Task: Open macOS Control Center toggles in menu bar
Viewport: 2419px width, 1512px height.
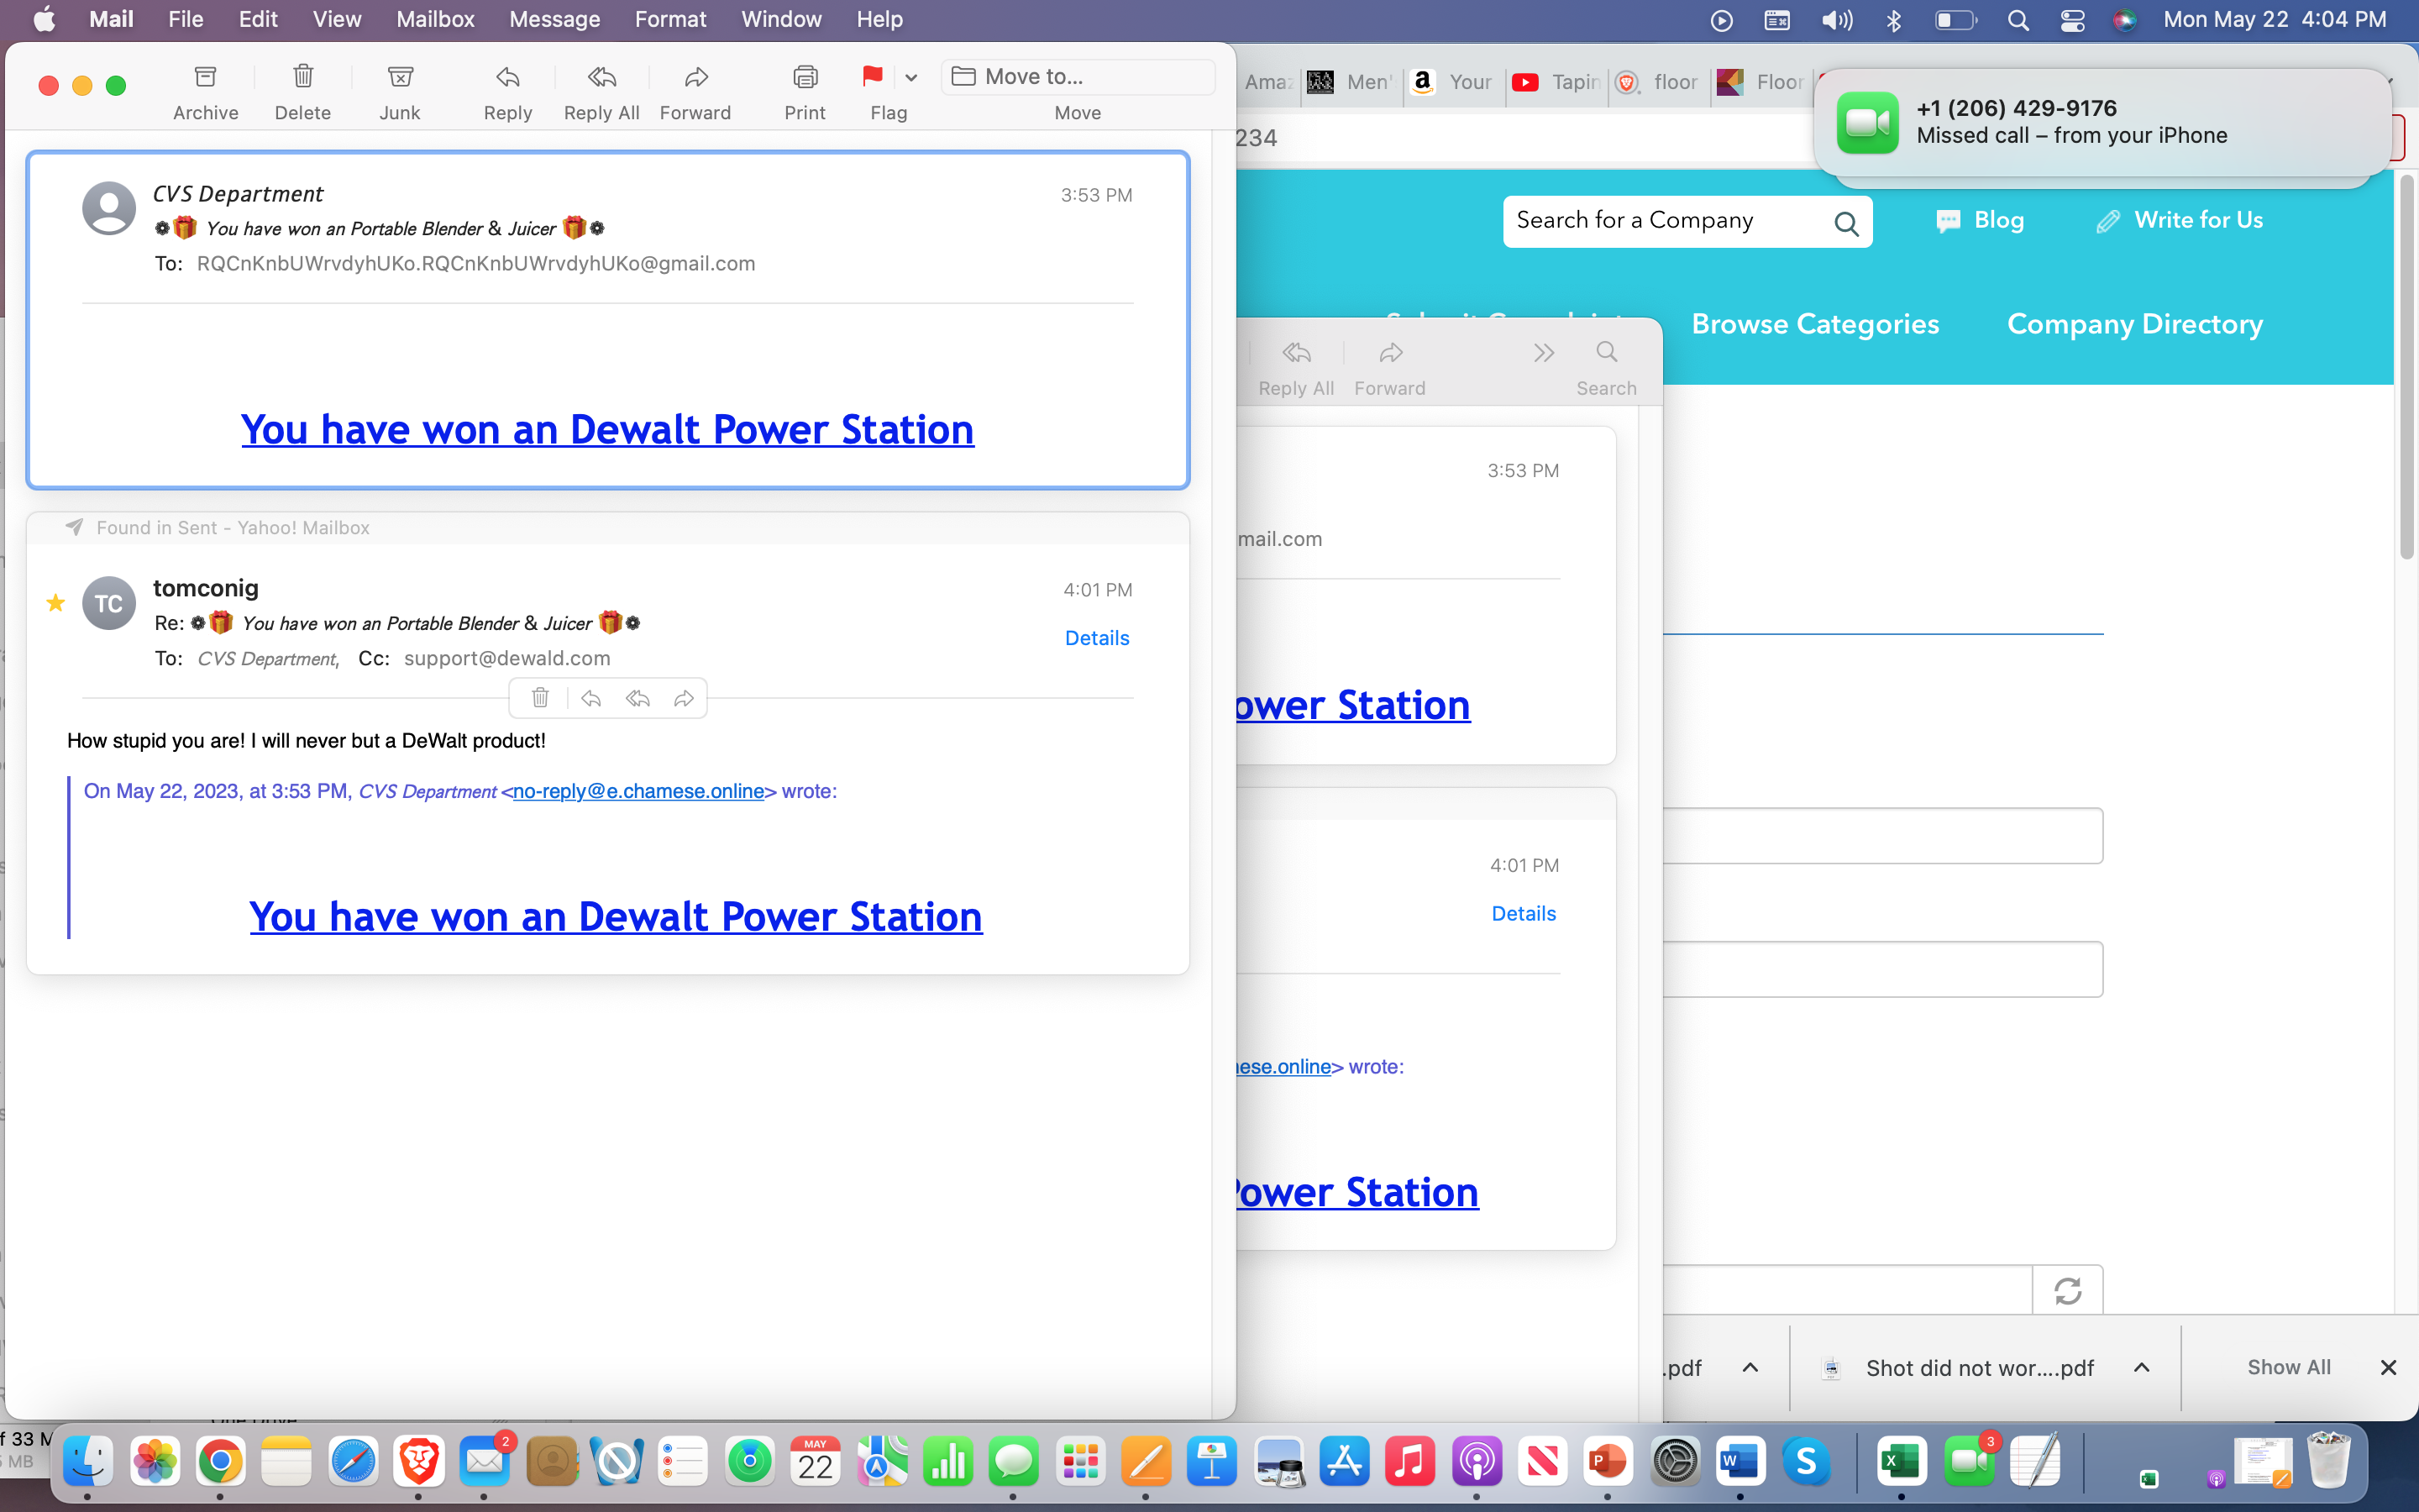Action: 2072,20
